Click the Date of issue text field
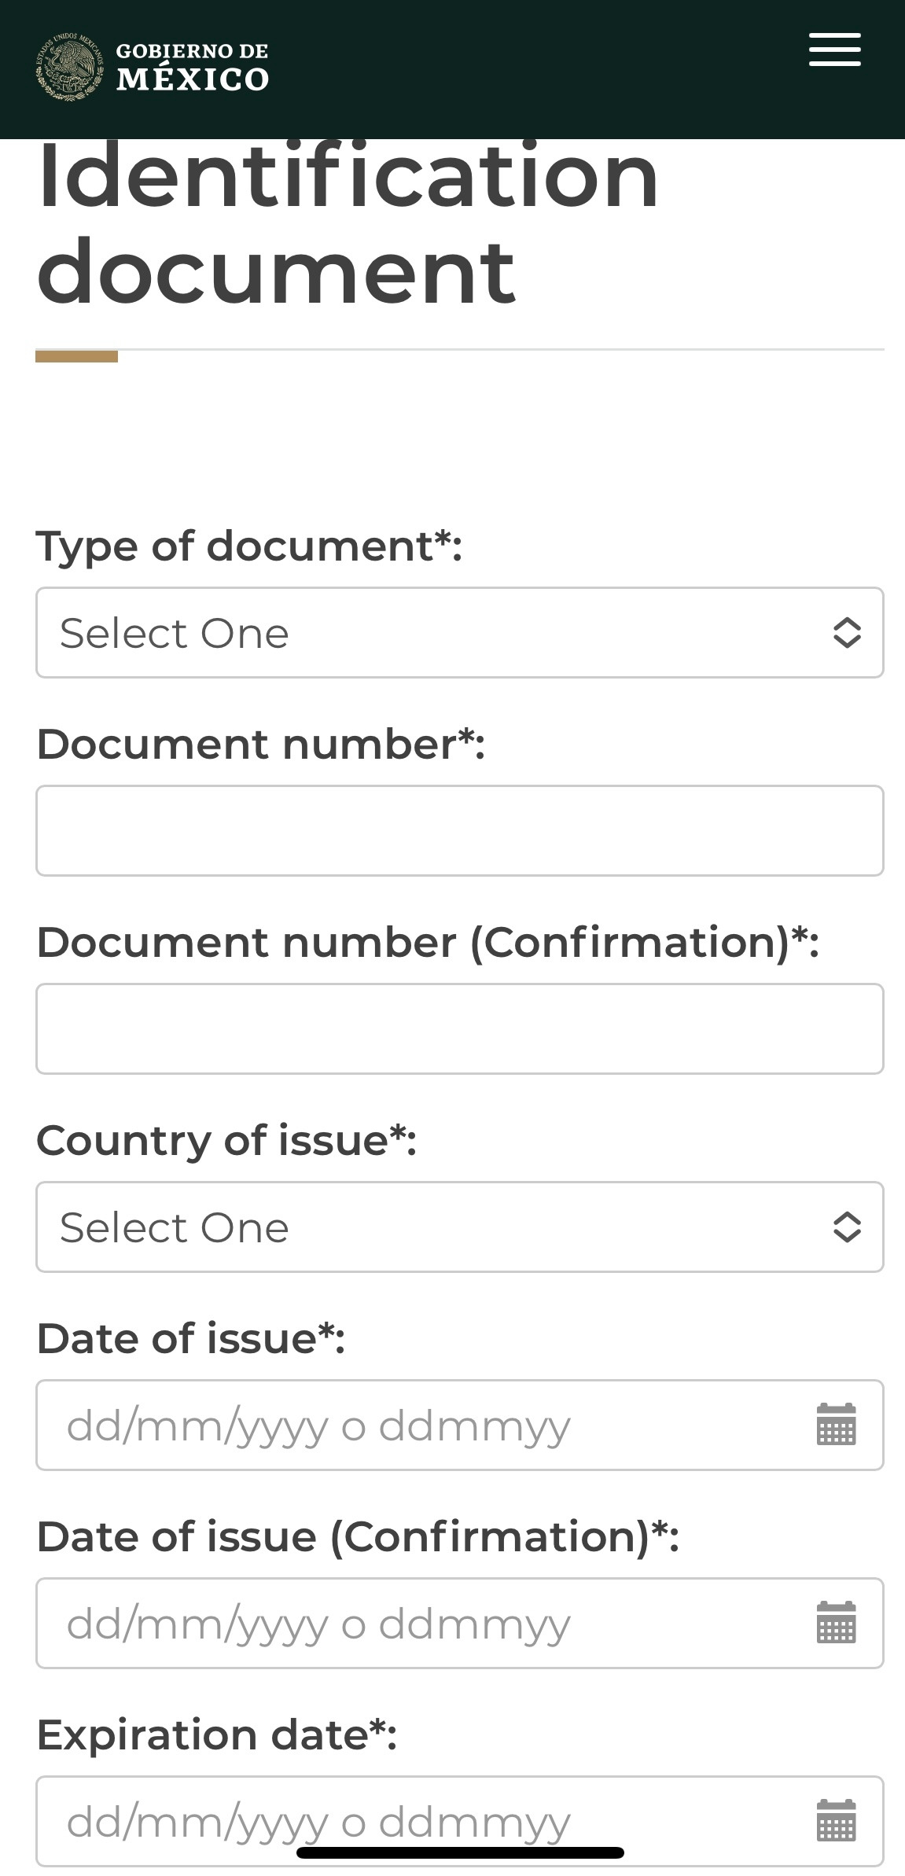The image size is (905, 1876). coord(409,1425)
